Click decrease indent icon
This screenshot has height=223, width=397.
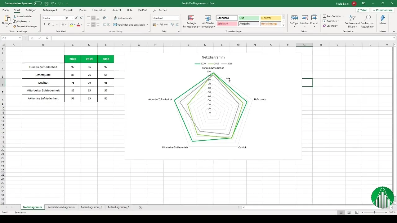click(x=104, y=24)
